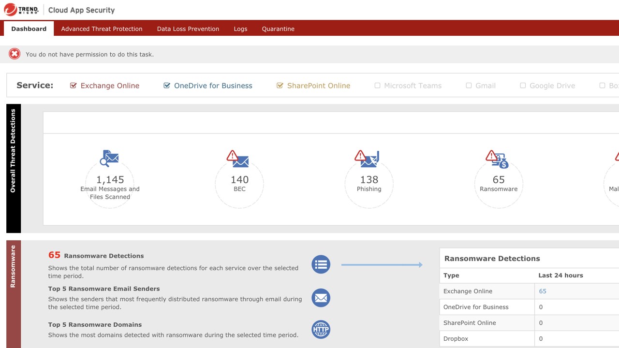619x348 pixels.
Task: Click the OneDrive for Business count value 0
Action: click(x=541, y=307)
